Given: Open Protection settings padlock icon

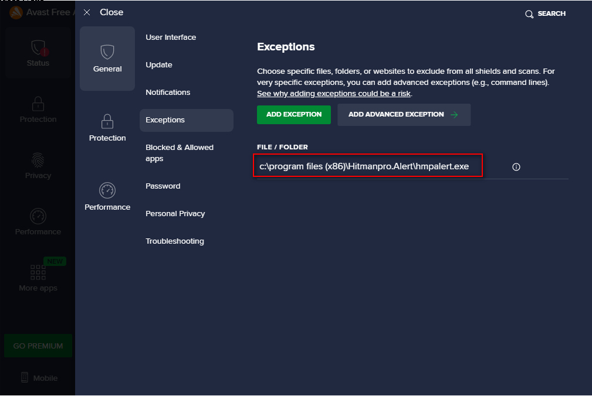Looking at the screenshot, I should click(107, 121).
